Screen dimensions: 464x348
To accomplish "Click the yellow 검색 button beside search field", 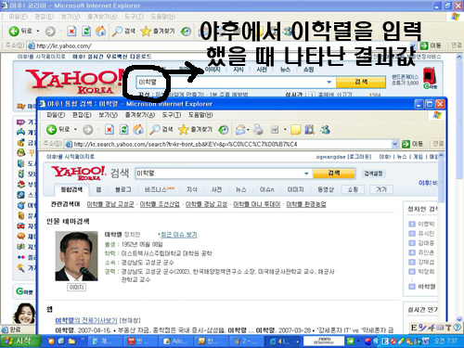I will (x=334, y=174).
